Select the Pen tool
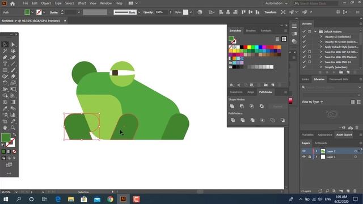The width and height of the screenshot is (363, 204). (x=5, y=57)
